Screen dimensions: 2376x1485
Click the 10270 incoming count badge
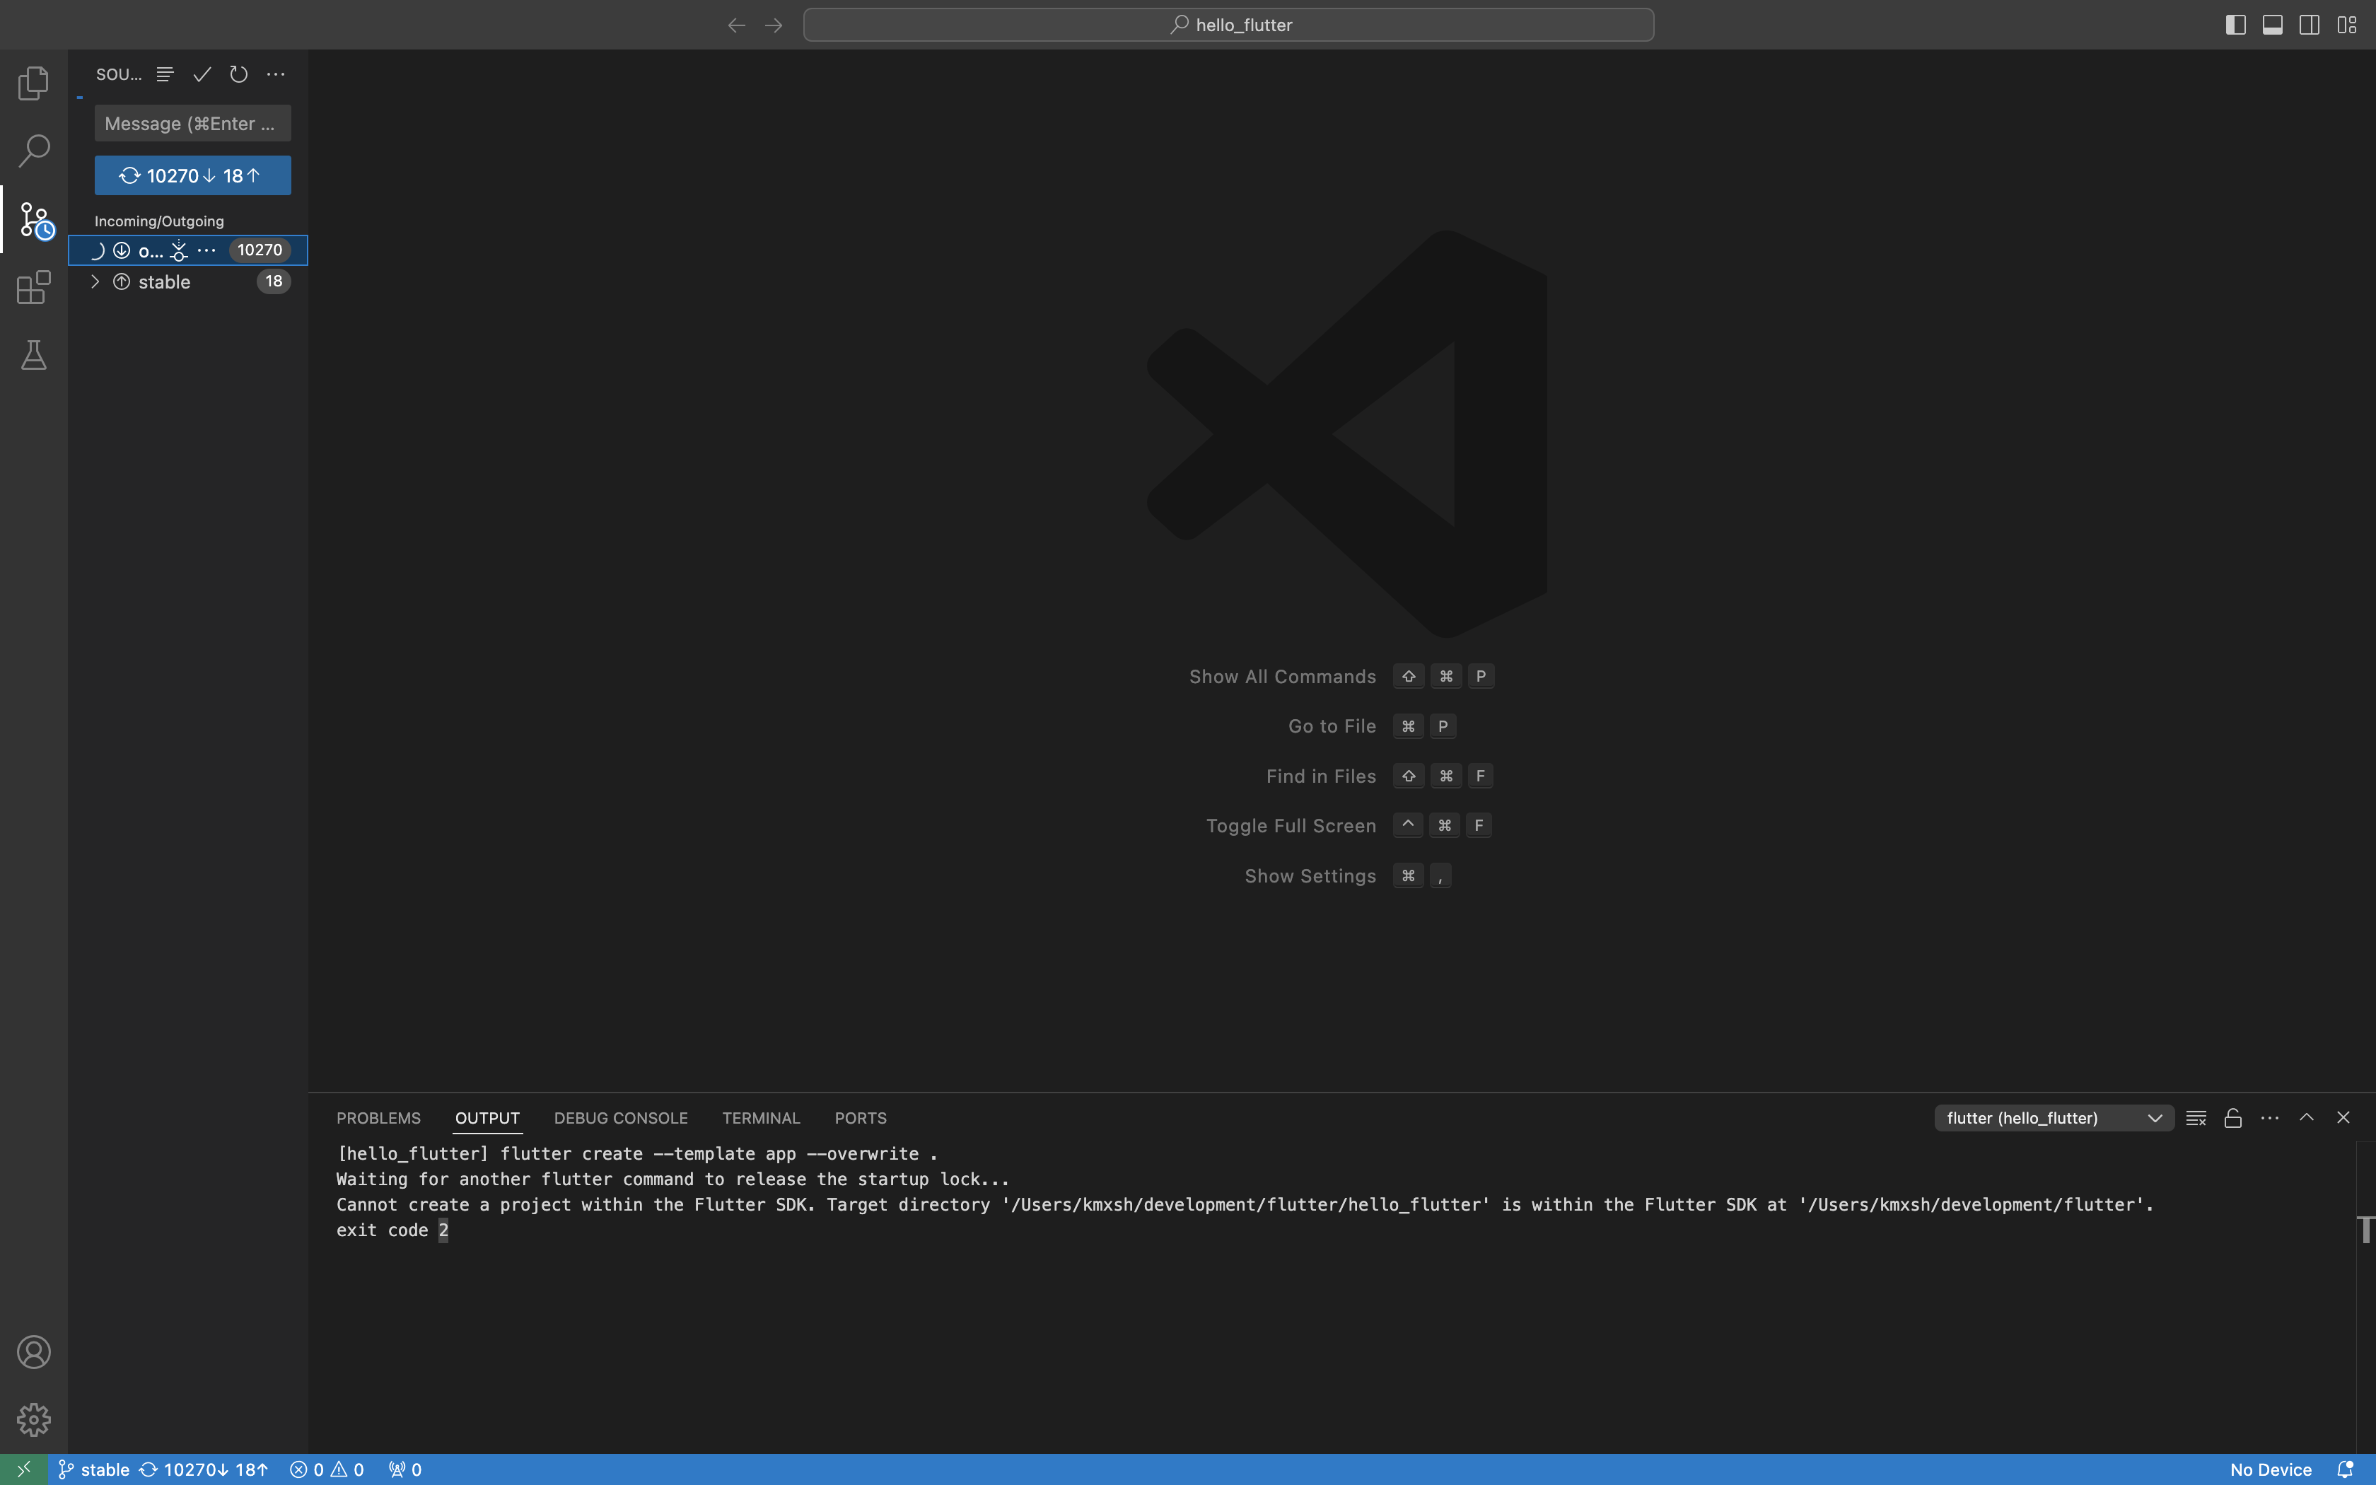click(x=260, y=250)
